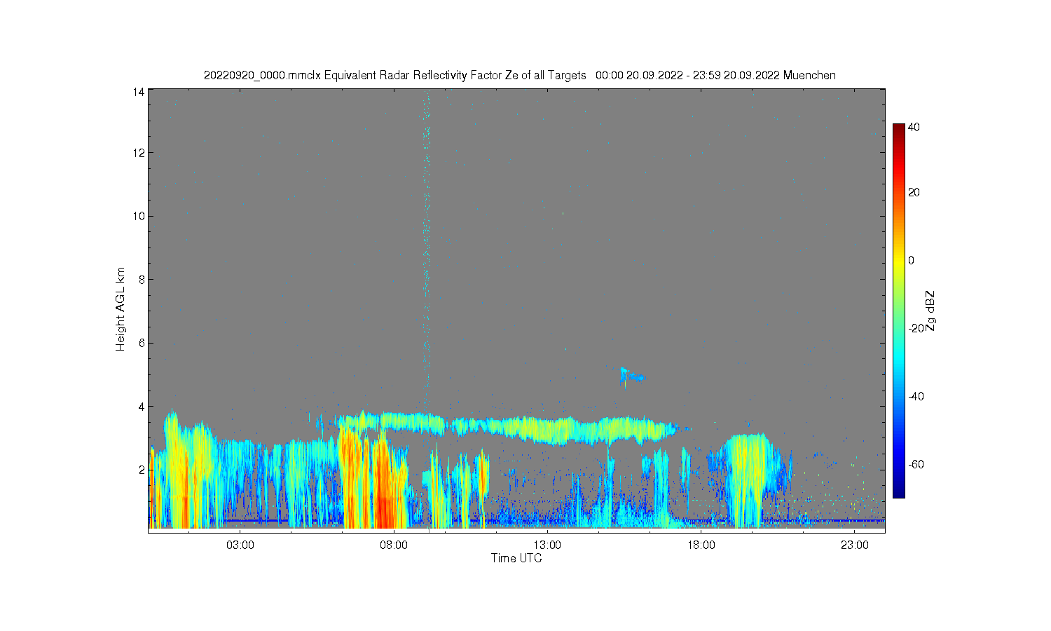Click the 13:00 time tick label
Image resolution: width=1051 pixels, height=631 pixels.
pos(547,545)
